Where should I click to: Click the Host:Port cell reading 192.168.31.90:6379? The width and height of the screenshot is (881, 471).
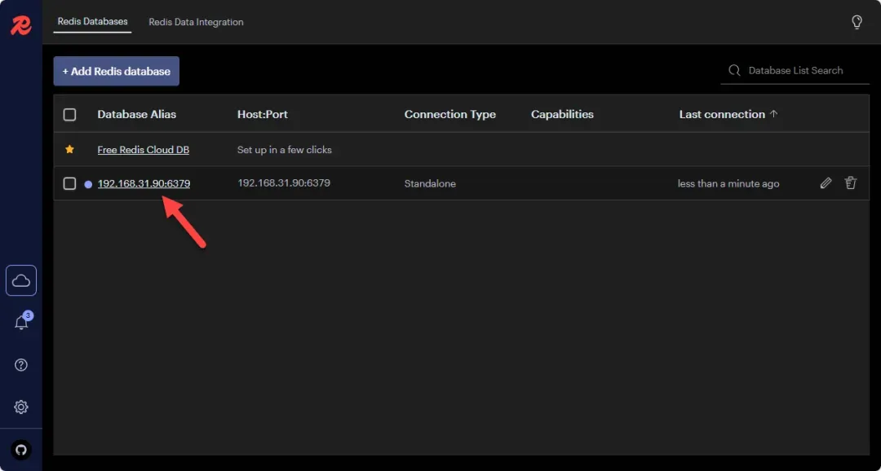point(284,183)
